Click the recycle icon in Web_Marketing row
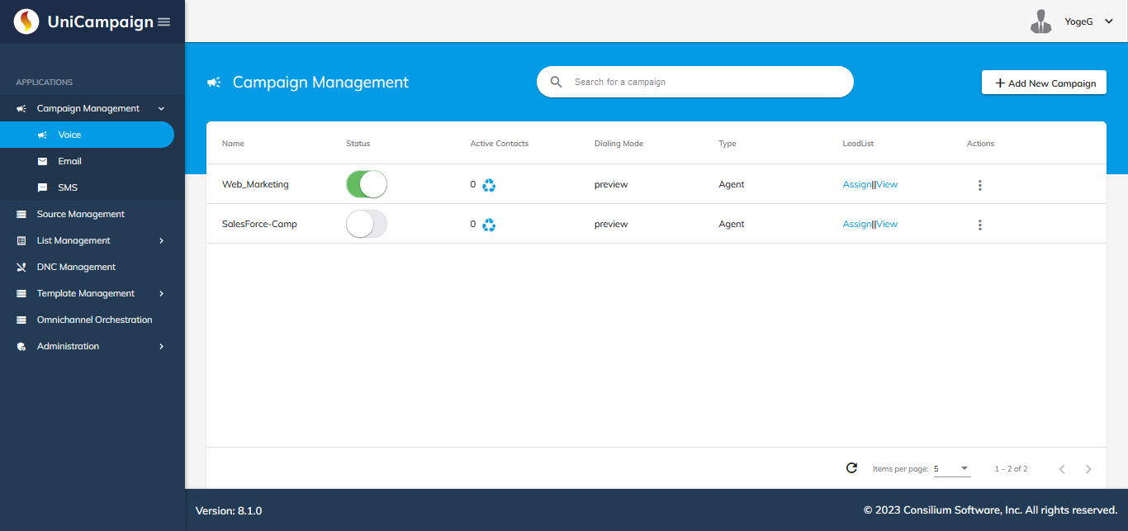The height and width of the screenshot is (531, 1128). 489,186
